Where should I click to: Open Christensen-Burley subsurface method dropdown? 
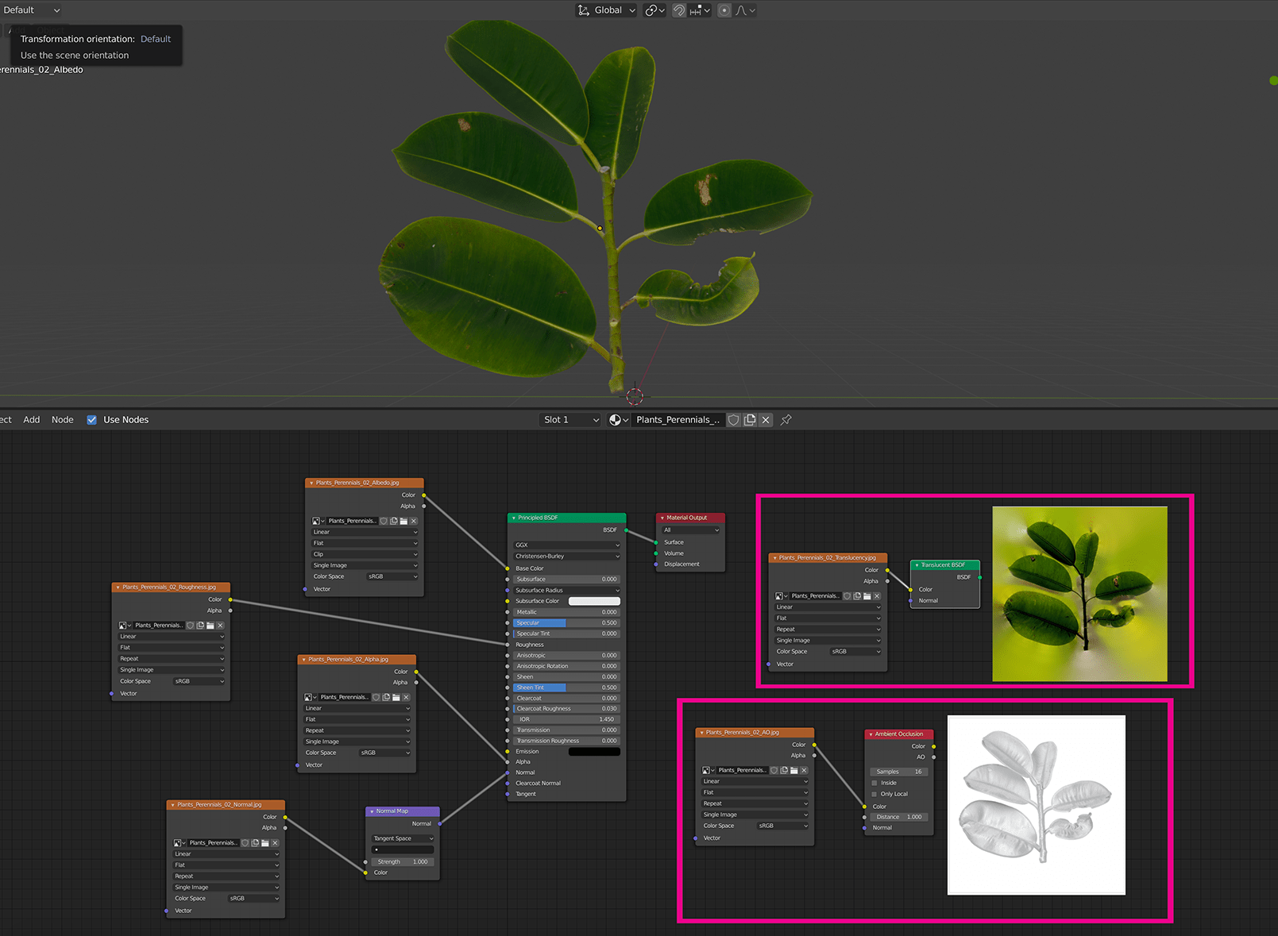click(567, 557)
